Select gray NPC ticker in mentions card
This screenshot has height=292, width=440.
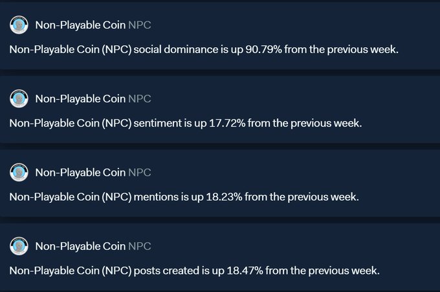140,172
